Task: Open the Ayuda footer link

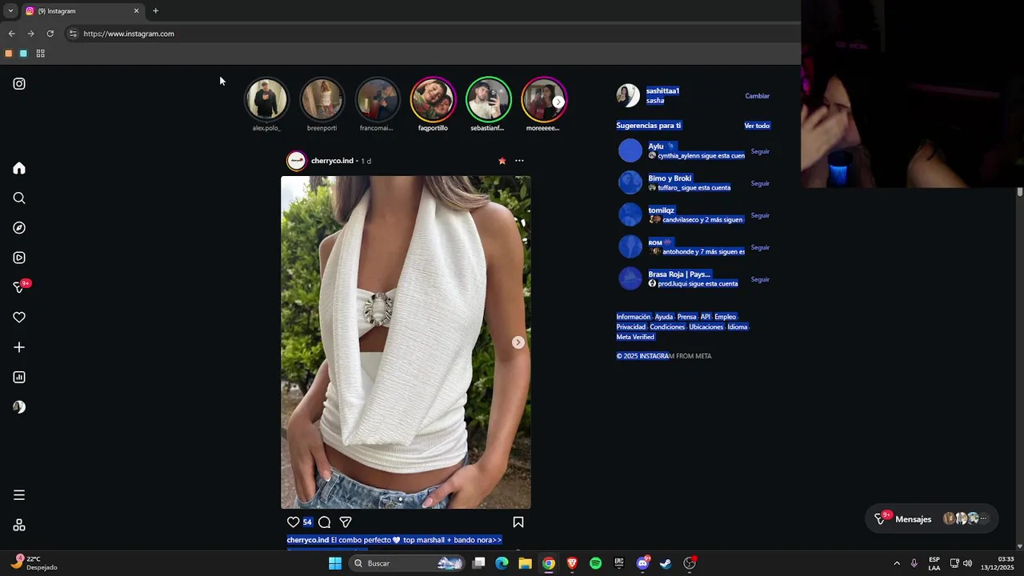Action: (x=664, y=317)
